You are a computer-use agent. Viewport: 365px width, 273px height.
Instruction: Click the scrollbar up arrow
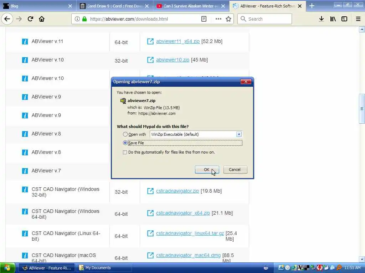(362, 29)
